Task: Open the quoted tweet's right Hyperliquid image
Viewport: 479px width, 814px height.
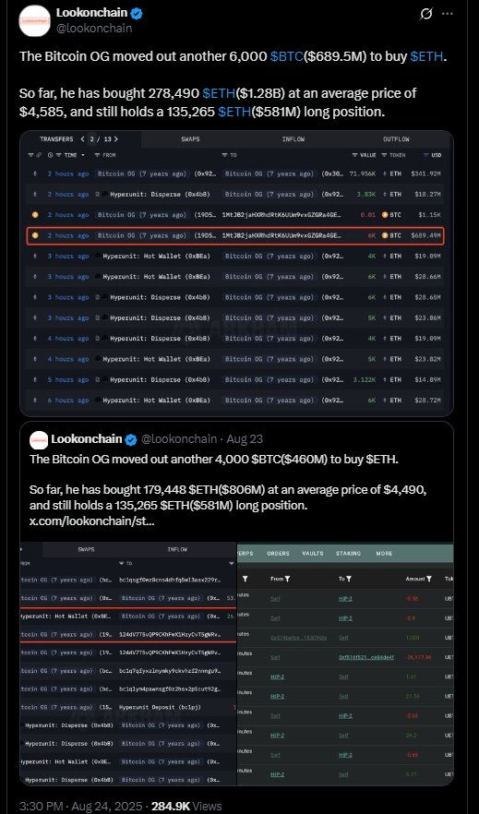Action: click(x=345, y=664)
